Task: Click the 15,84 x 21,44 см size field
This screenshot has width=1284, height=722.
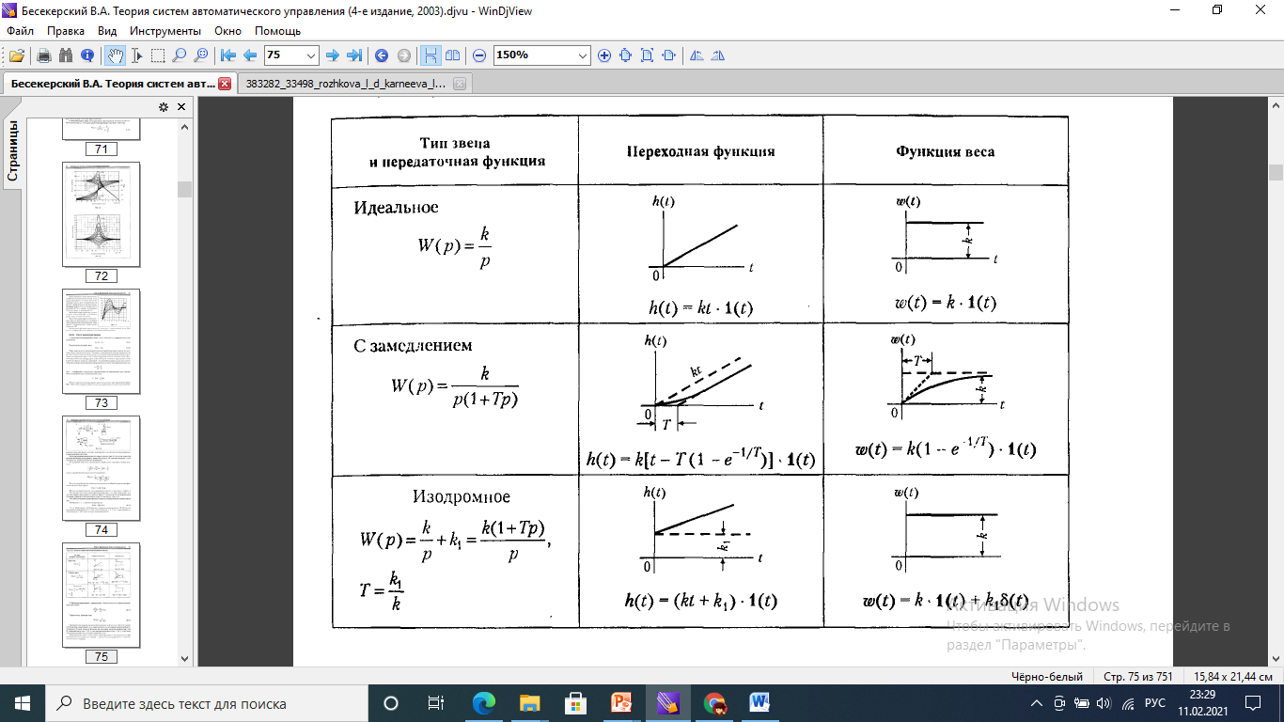Action: [x=1232, y=677]
